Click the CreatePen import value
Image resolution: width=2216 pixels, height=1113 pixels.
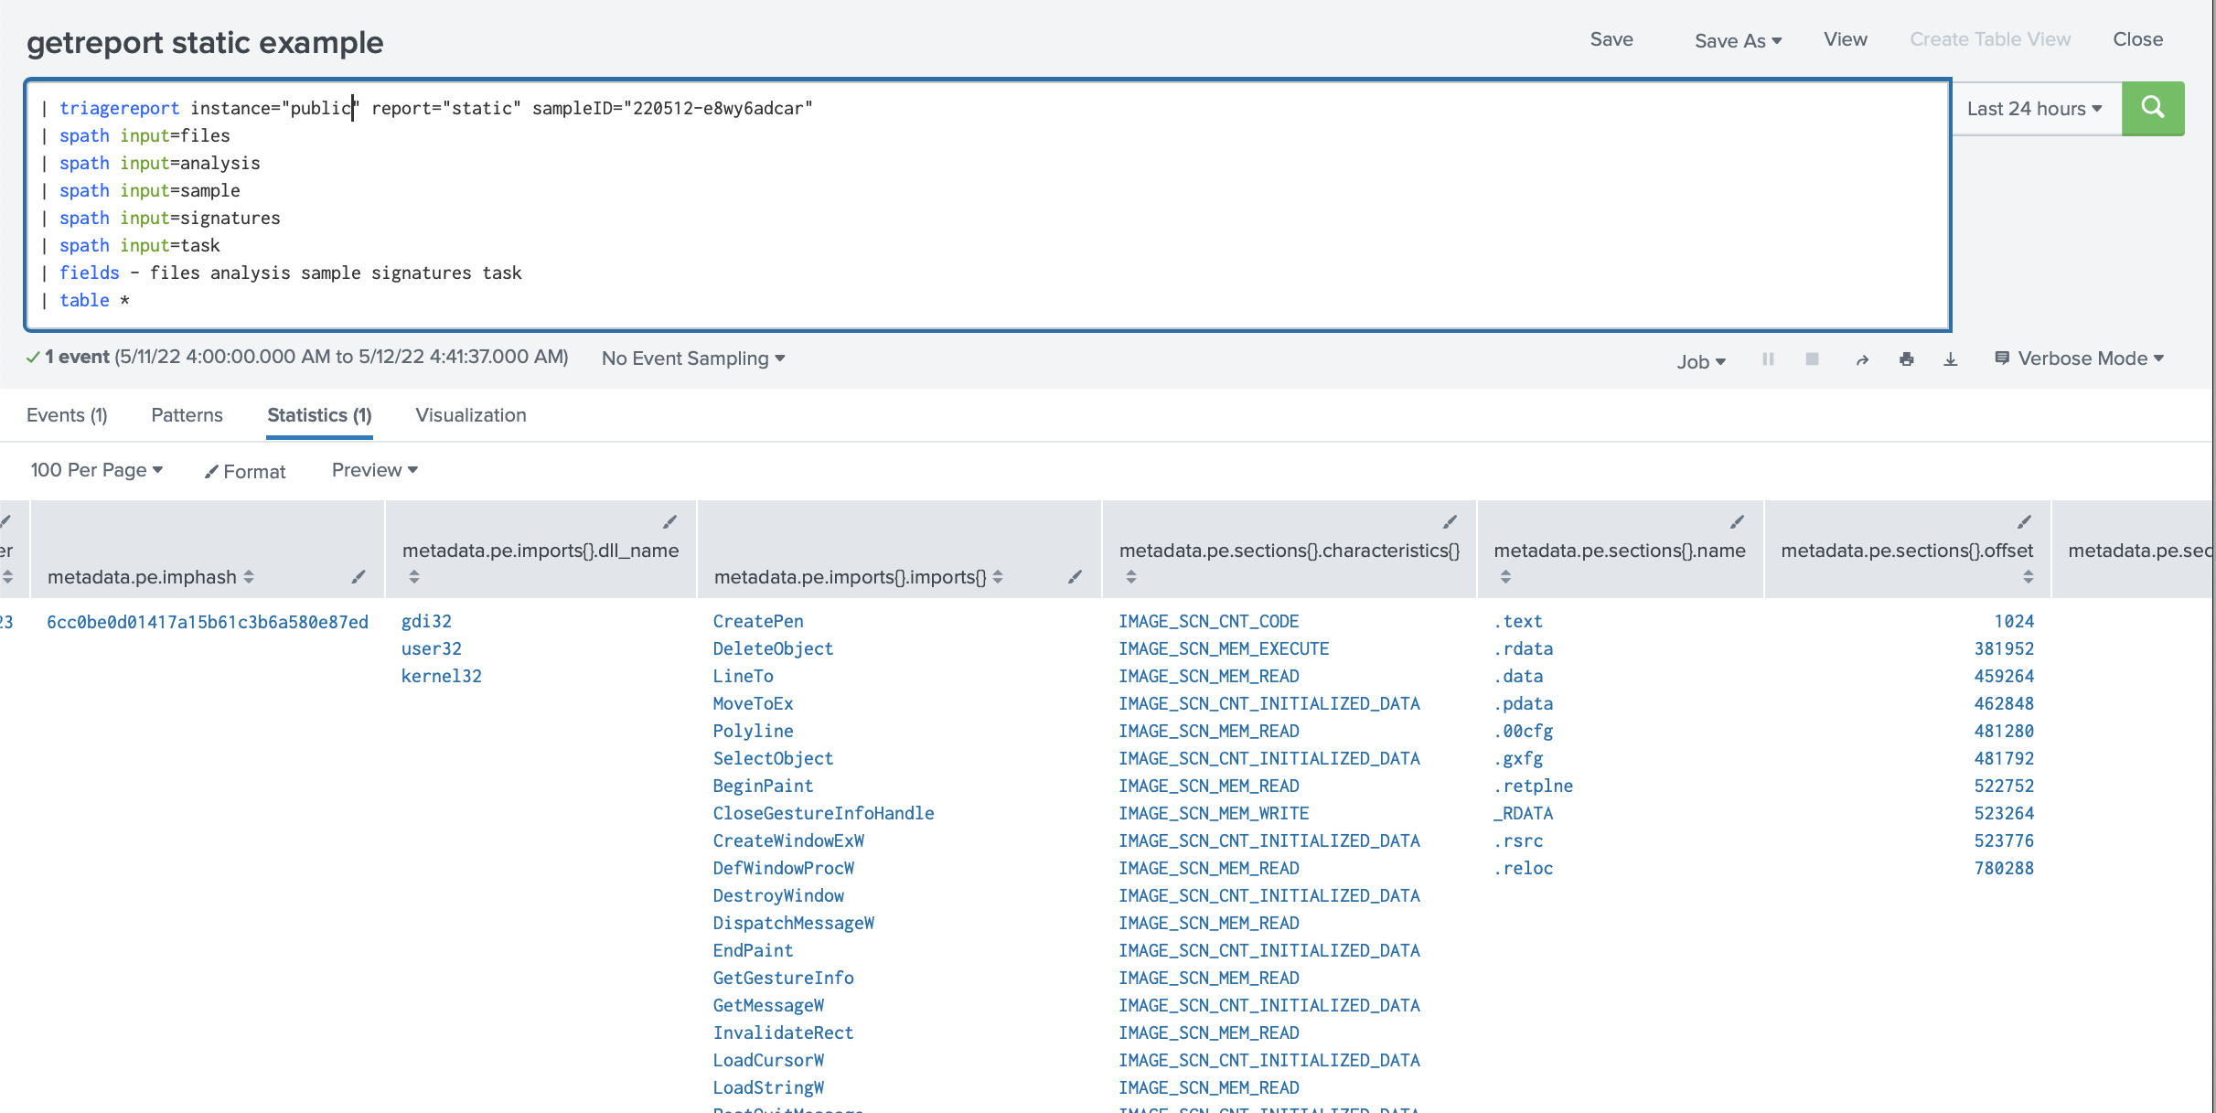[x=758, y=621]
